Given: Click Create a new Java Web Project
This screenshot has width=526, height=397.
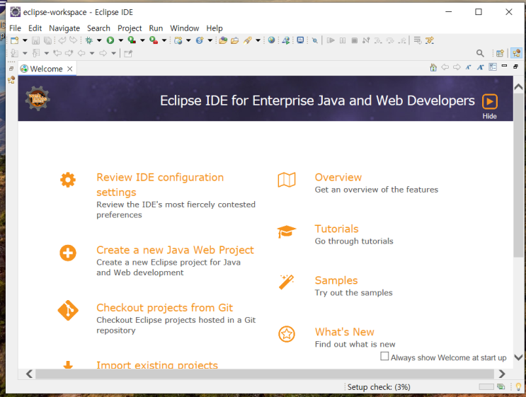Looking at the screenshot, I should coord(175,250).
